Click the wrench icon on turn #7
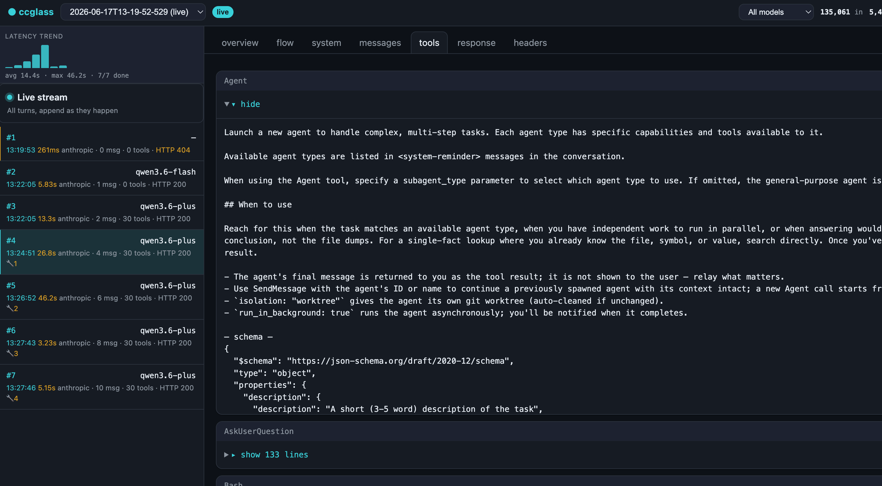The height and width of the screenshot is (486, 882). 10,398
